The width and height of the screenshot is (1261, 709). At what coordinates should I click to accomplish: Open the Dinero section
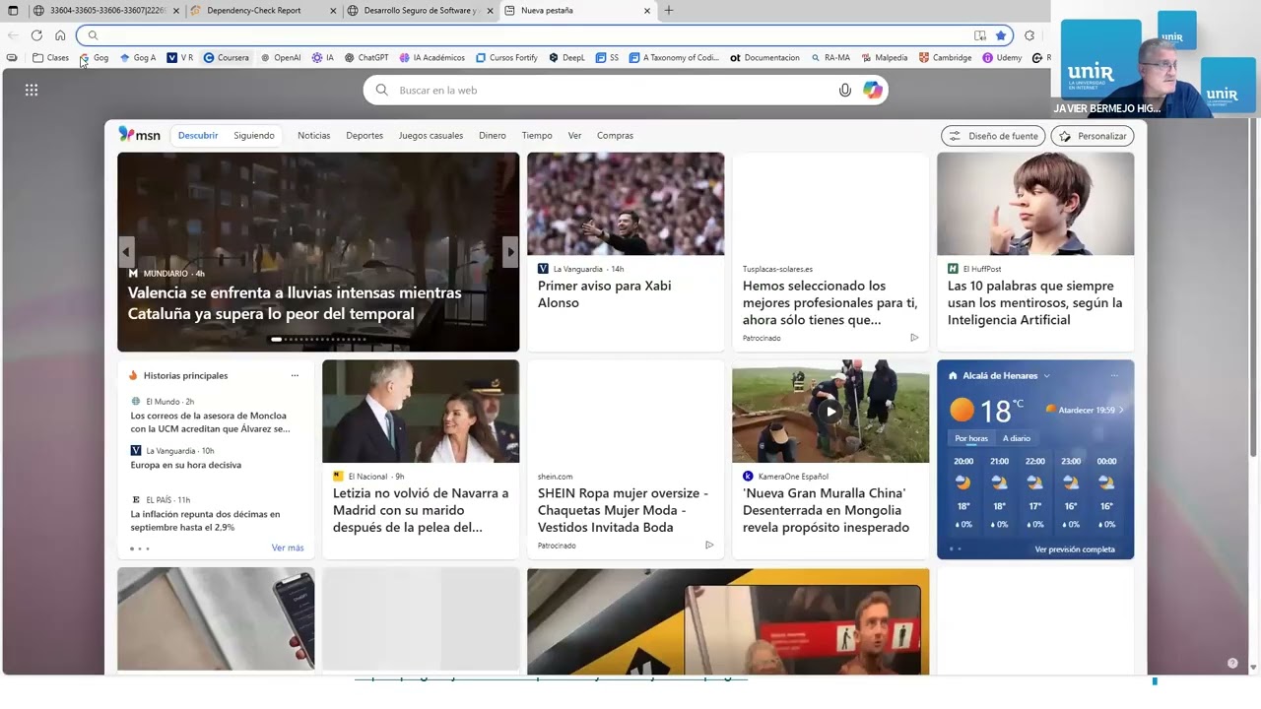pyautogui.click(x=493, y=136)
